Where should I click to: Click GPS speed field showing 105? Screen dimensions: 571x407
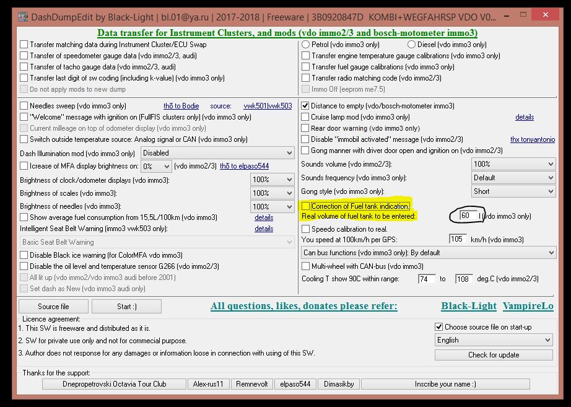tap(458, 239)
